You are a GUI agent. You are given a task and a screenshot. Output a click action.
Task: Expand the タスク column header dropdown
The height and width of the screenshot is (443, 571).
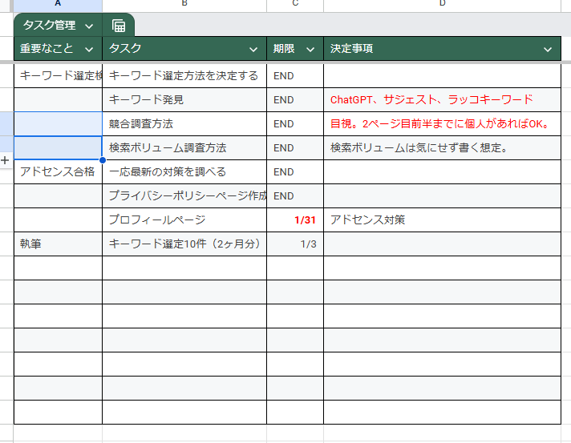[x=253, y=49]
